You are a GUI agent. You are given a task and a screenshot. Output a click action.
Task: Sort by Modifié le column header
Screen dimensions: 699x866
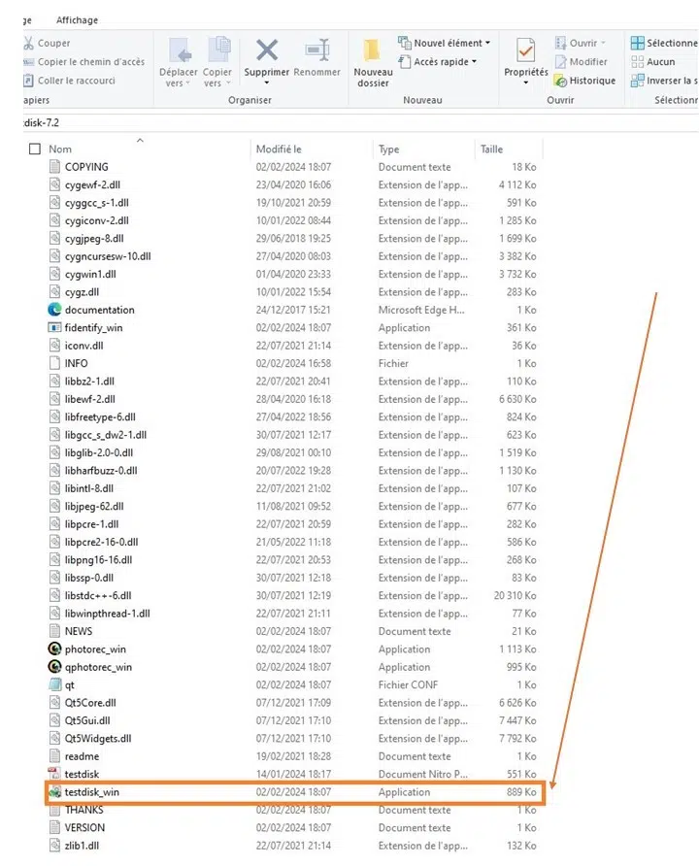(279, 150)
